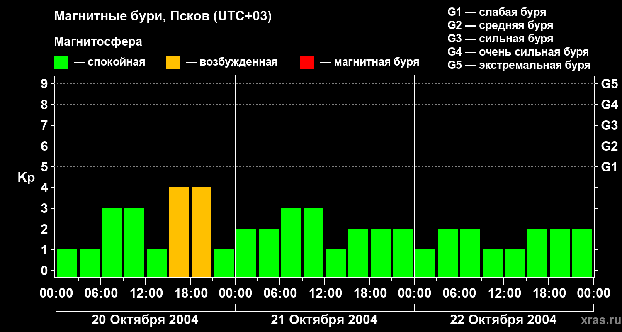Click the 'G5 — экстремальная буря' legend line
This screenshot has height=332, width=622.
click(519, 65)
